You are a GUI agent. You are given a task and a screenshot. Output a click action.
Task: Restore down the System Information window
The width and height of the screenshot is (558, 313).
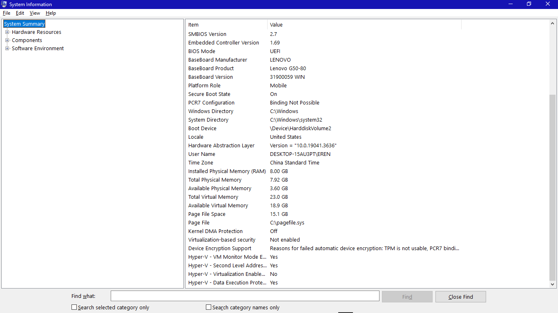[x=529, y=4]
